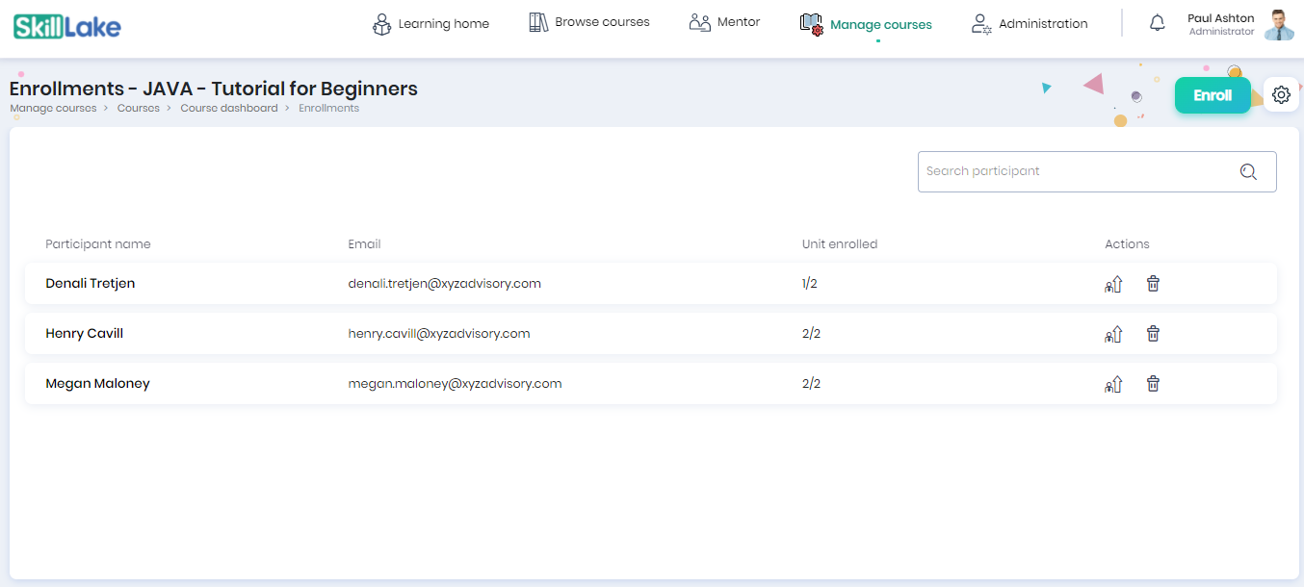Focus the Search participant field
Image resolution: width=1304 pixels, height=587 pixels.
(x=1097, y=171)
